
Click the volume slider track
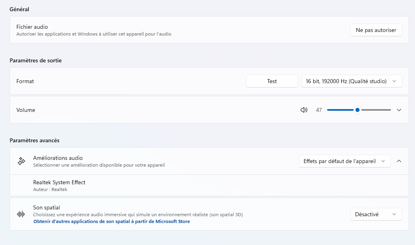375,110
